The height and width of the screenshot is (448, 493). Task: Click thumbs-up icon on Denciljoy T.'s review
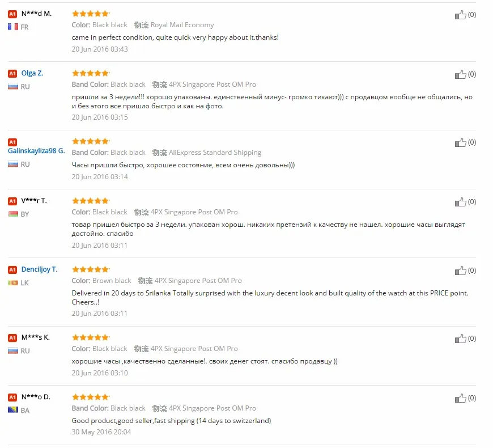coord(460,271)
